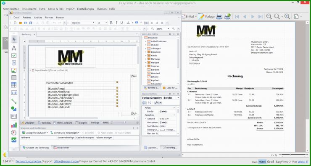Expand the Kunde node in field list

tap(145, 56)
